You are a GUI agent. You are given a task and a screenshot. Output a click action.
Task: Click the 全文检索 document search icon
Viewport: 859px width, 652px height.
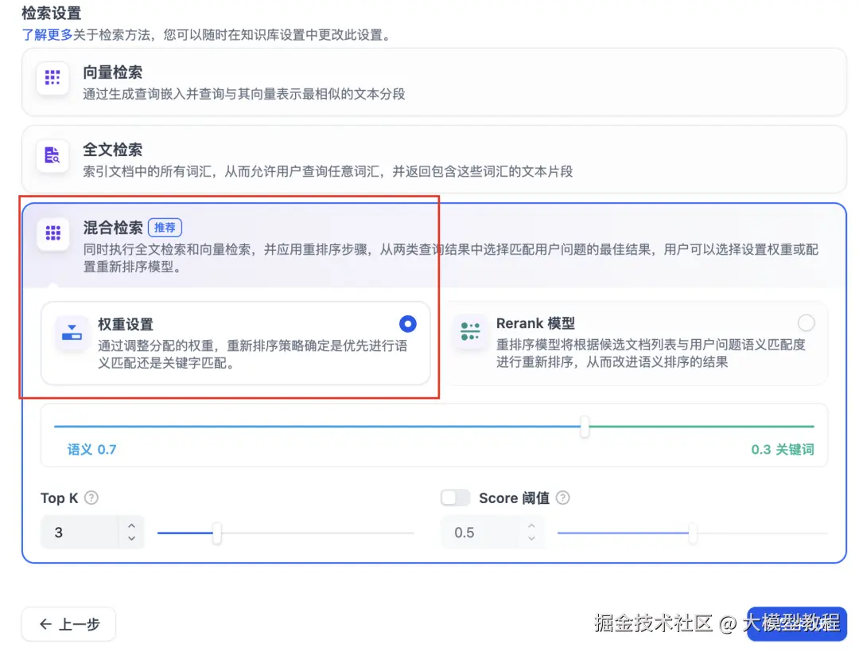[x=52, y=156]
